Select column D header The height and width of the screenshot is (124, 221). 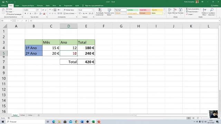tap(69, 26)
